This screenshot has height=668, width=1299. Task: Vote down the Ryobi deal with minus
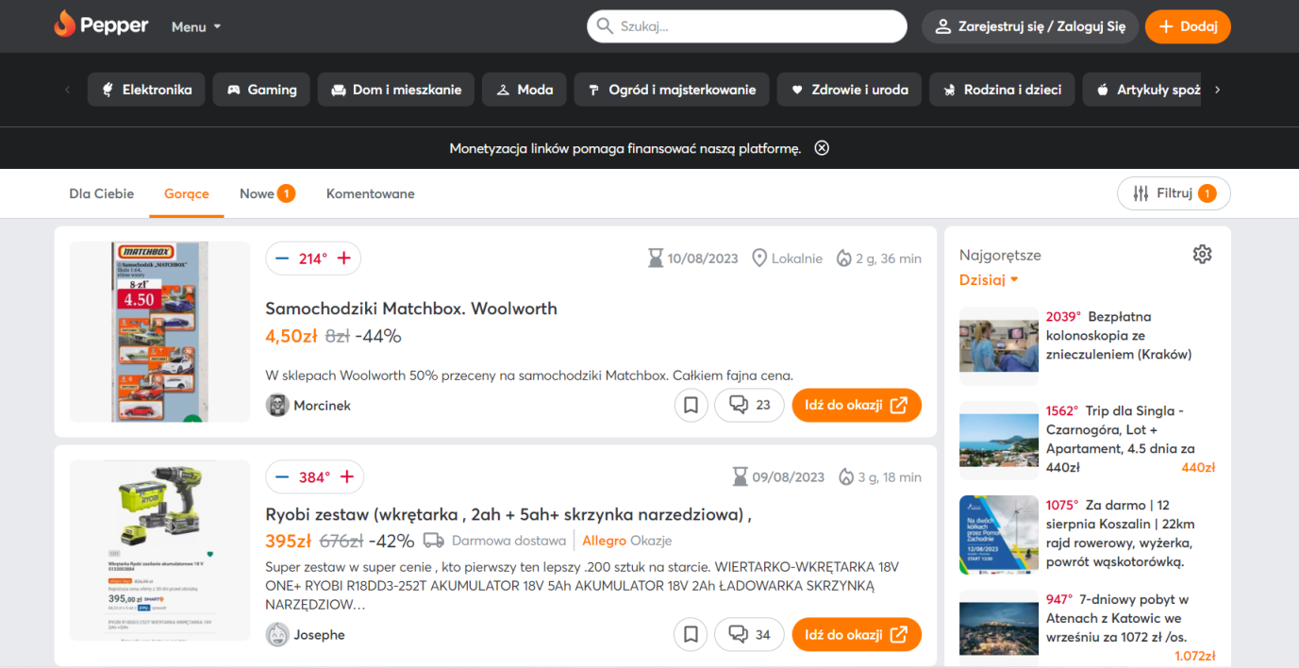pos(282,477)
